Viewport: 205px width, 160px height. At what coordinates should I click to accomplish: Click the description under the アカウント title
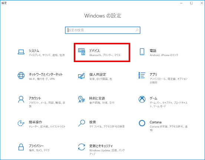click(47, 105)
